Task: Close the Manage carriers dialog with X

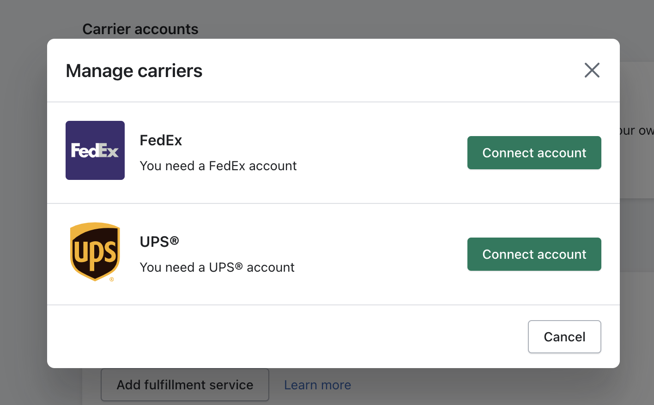Action: tap(592, 70)
